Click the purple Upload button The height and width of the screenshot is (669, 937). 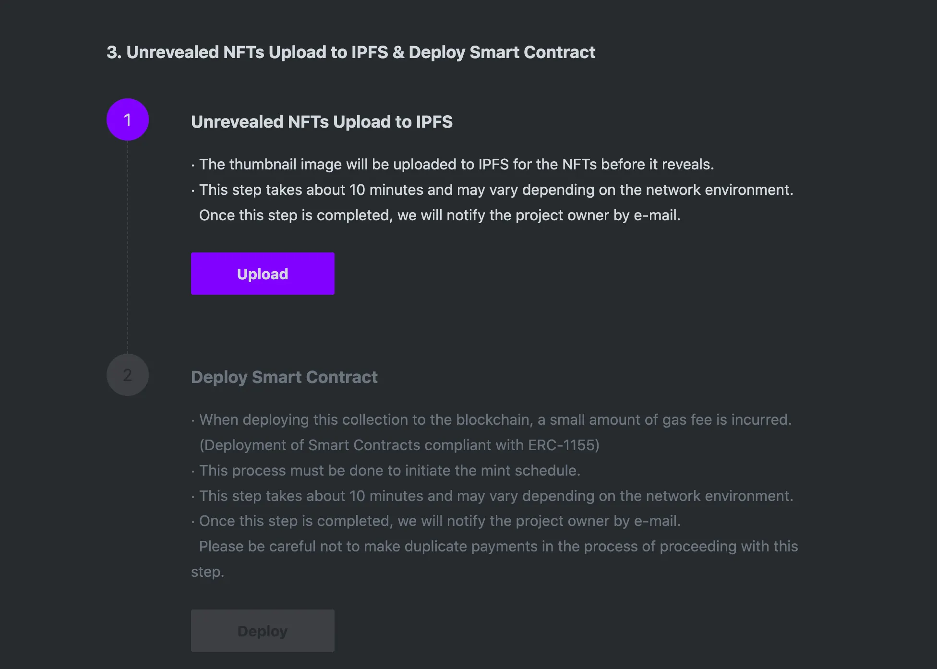pos(263,274)
